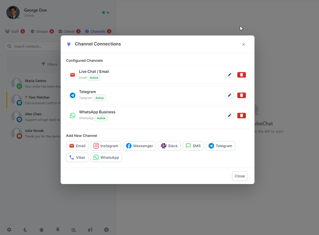Edit the Live Chat / Email channel
This screenshot has width=319, height=235.
[229, 75]
